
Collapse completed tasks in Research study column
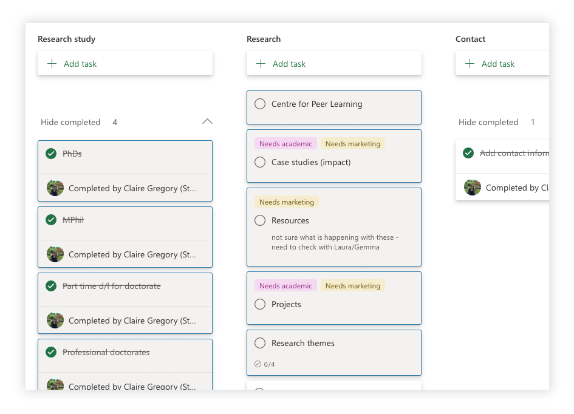(207, 121)
